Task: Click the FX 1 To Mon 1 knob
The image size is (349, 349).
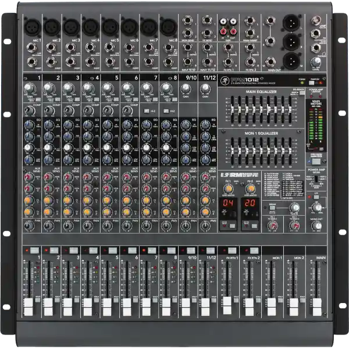Action: click(x=272, y=226)
